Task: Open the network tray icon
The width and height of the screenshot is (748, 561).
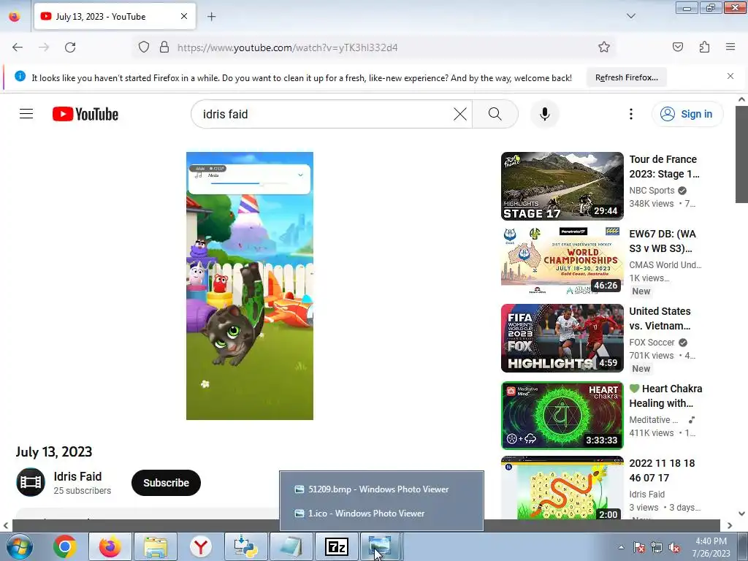Action: click(x=657, y=547)
